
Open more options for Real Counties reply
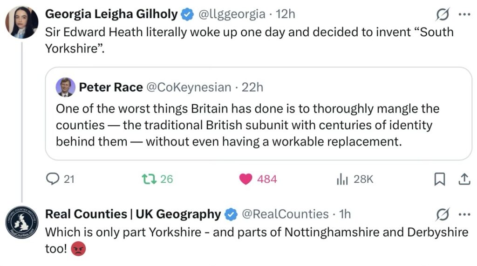(464, 214)
